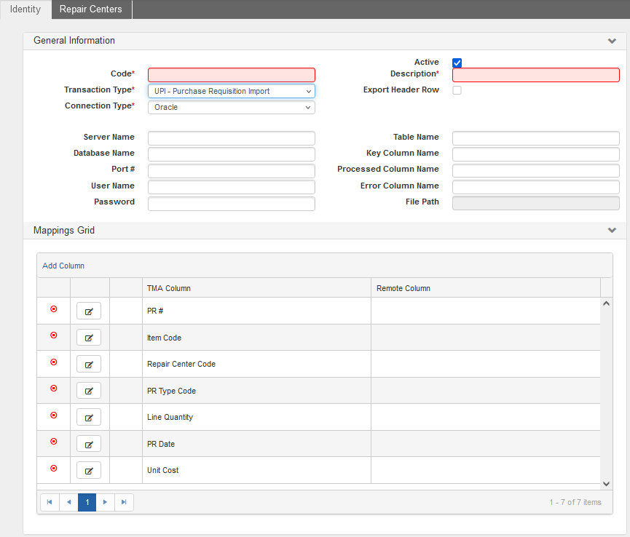Go to next page of mappings grid
The image size is (630, 537).
coord(106,502)
